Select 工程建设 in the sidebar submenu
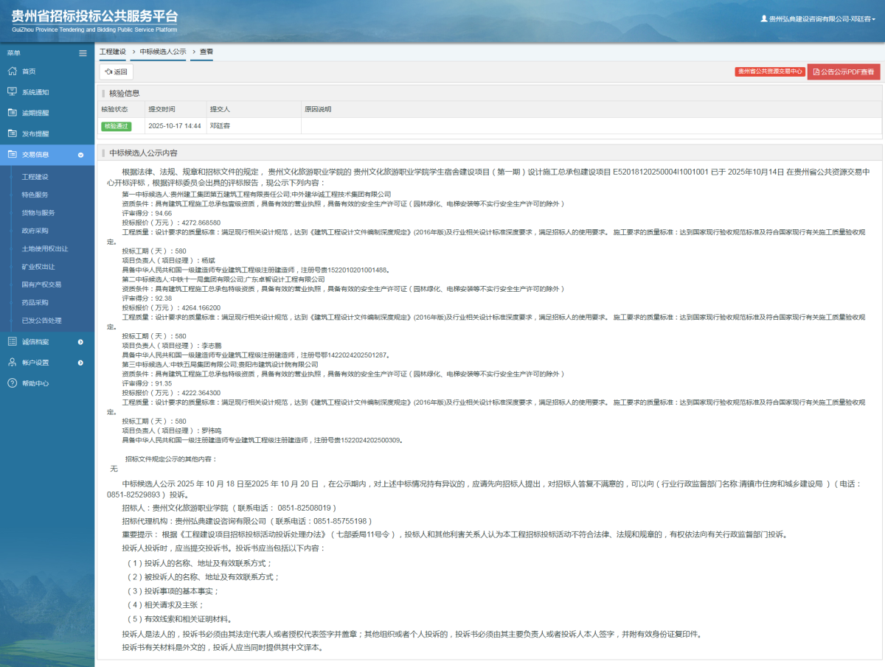885x667 pixels. pyautogui.click(x=35, y=177)
